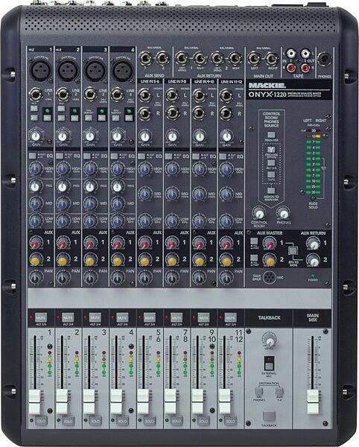
Task: Mute stereo channel 11-12
Action: click(230, 317)
